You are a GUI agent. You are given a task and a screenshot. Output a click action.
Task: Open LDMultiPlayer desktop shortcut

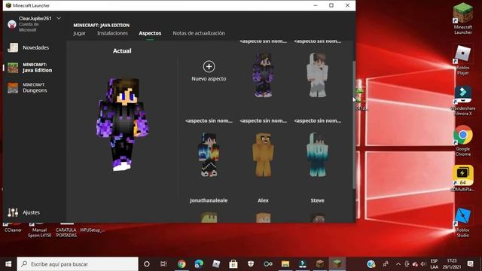click(463, 178)
